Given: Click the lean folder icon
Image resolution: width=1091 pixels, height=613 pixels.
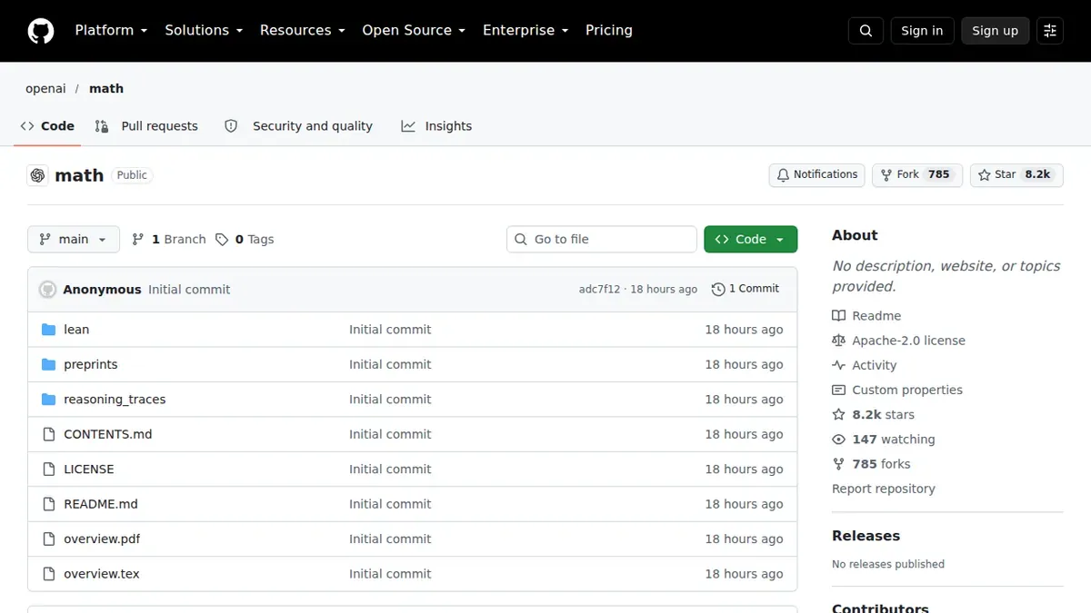Looking at the screenshot, I should click(x=49, y=330).
